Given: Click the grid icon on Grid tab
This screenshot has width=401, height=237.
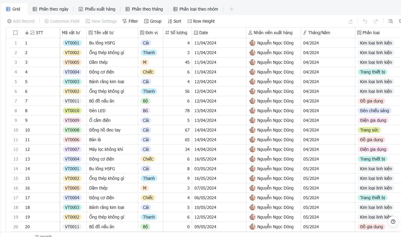Looking at the screenshot, I should (8, 9).
